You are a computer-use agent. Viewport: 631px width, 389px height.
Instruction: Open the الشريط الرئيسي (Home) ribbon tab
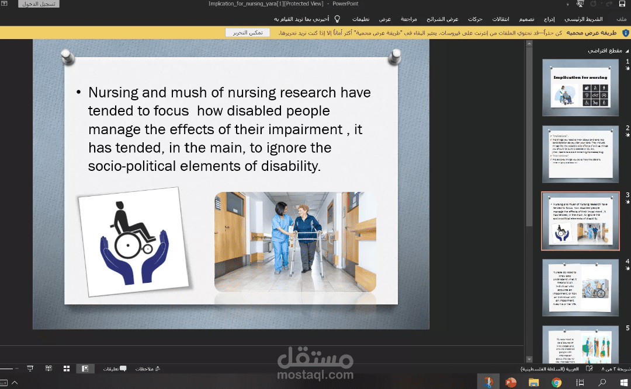[584, 19]
